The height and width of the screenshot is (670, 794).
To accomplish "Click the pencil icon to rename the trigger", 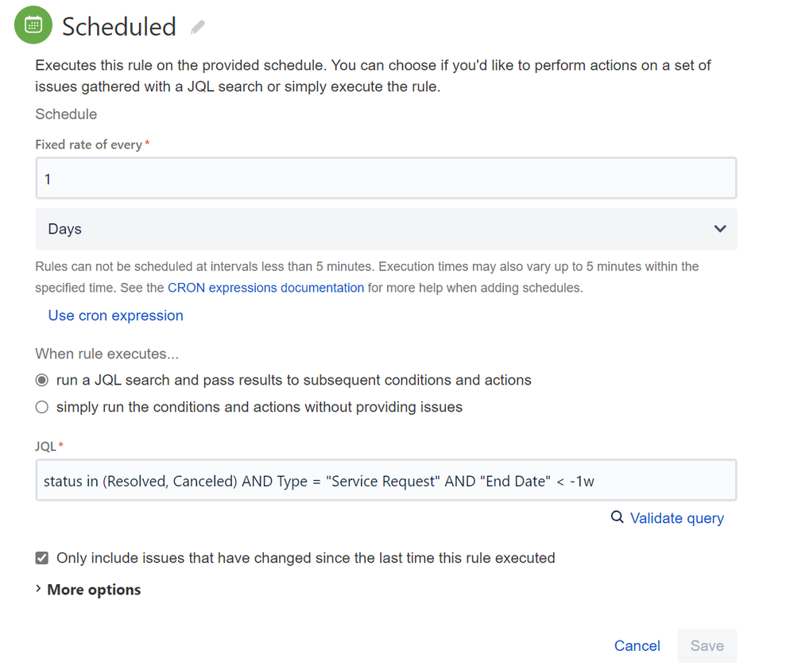I will pyautogui.click(x=198, y=28).
